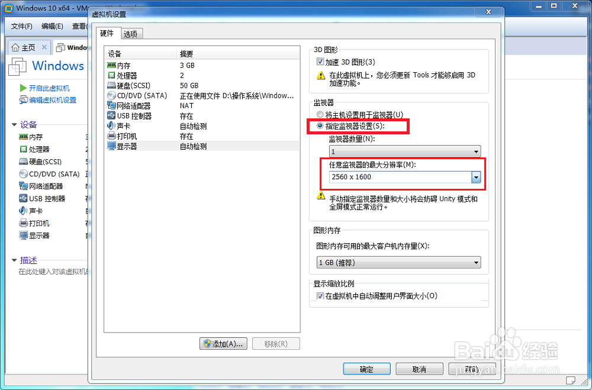Select the CD/DVD (SATA) disc icon in dialog
This screenshot has width=592, height=390.
(x=111, y=95)
